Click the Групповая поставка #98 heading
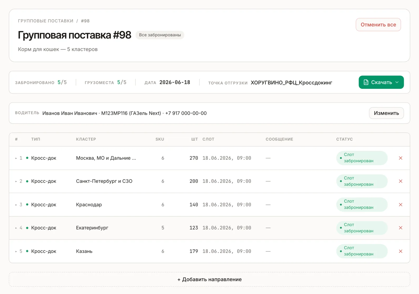The image size is (419, 294). coord(75,35)
